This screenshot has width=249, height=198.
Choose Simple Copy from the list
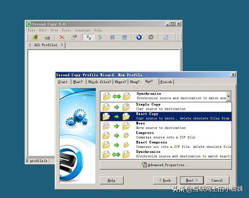pos(166,107)
